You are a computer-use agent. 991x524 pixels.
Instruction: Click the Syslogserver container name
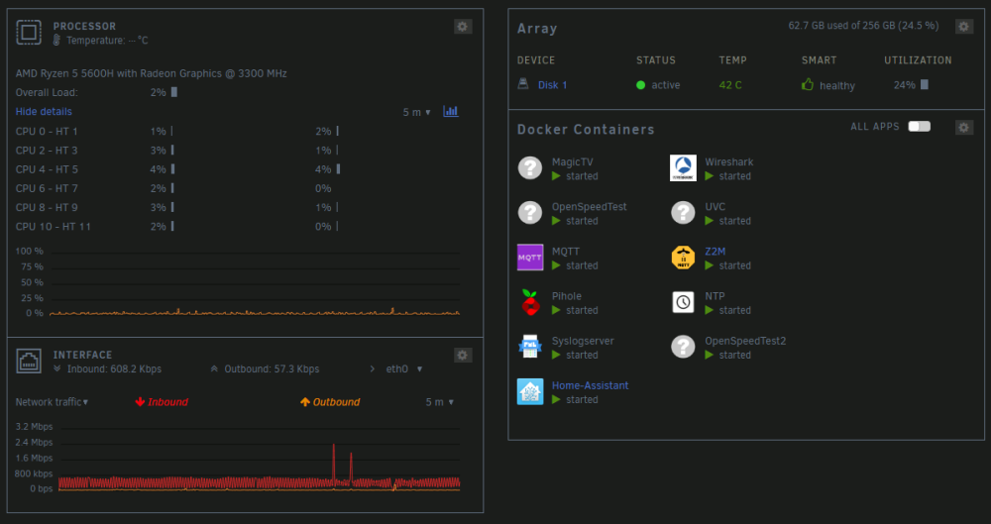pyautogui.click(x=583, y=341)
